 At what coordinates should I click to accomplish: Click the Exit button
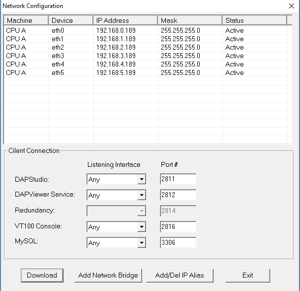[247, 275]
